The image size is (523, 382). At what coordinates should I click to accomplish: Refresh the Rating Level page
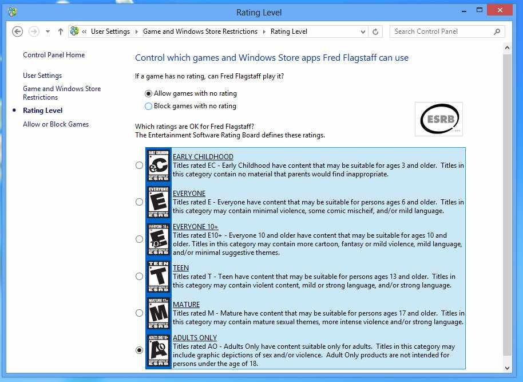pos(375,31)
